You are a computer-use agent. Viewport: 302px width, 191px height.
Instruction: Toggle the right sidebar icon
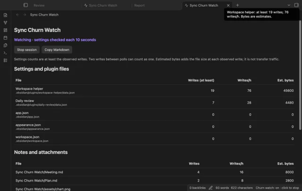point(296,5)
